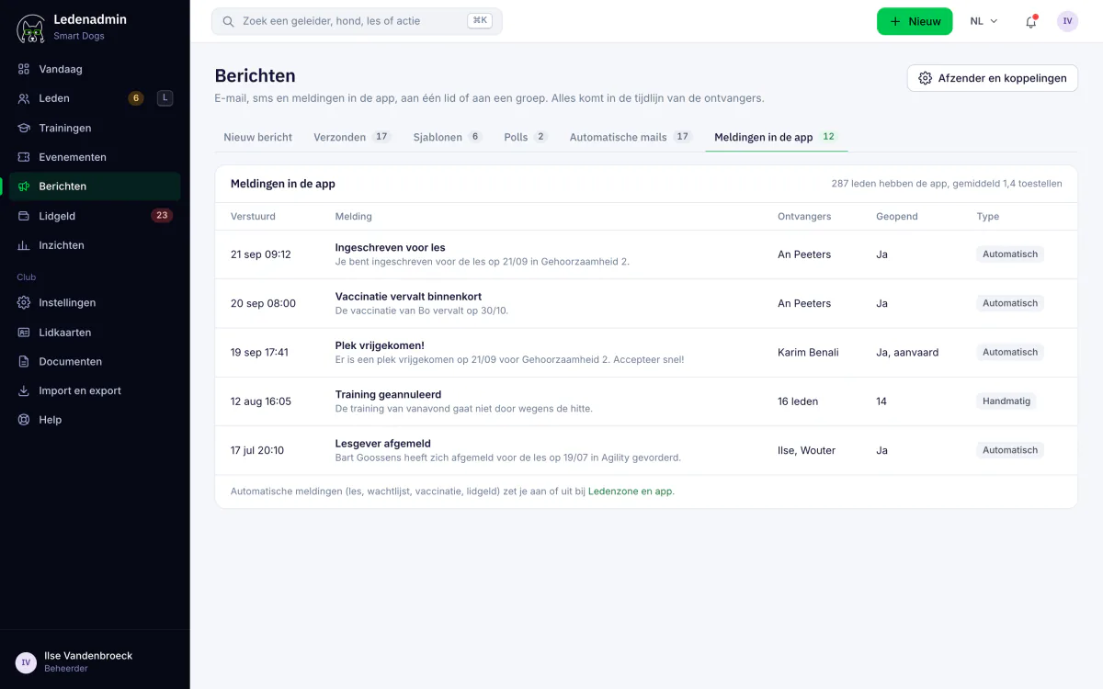Click the Documenten file icon
Image resolution: width=1103 pixels, height=689 pixels.
(x=24, y=361)
